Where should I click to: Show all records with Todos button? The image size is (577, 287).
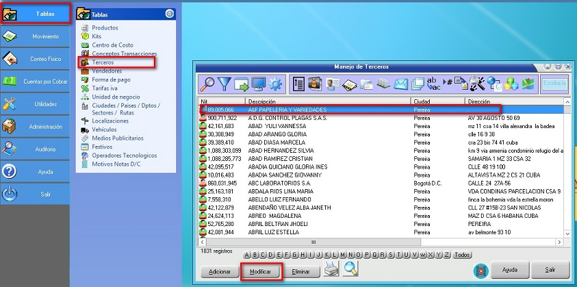coord(463,255)
